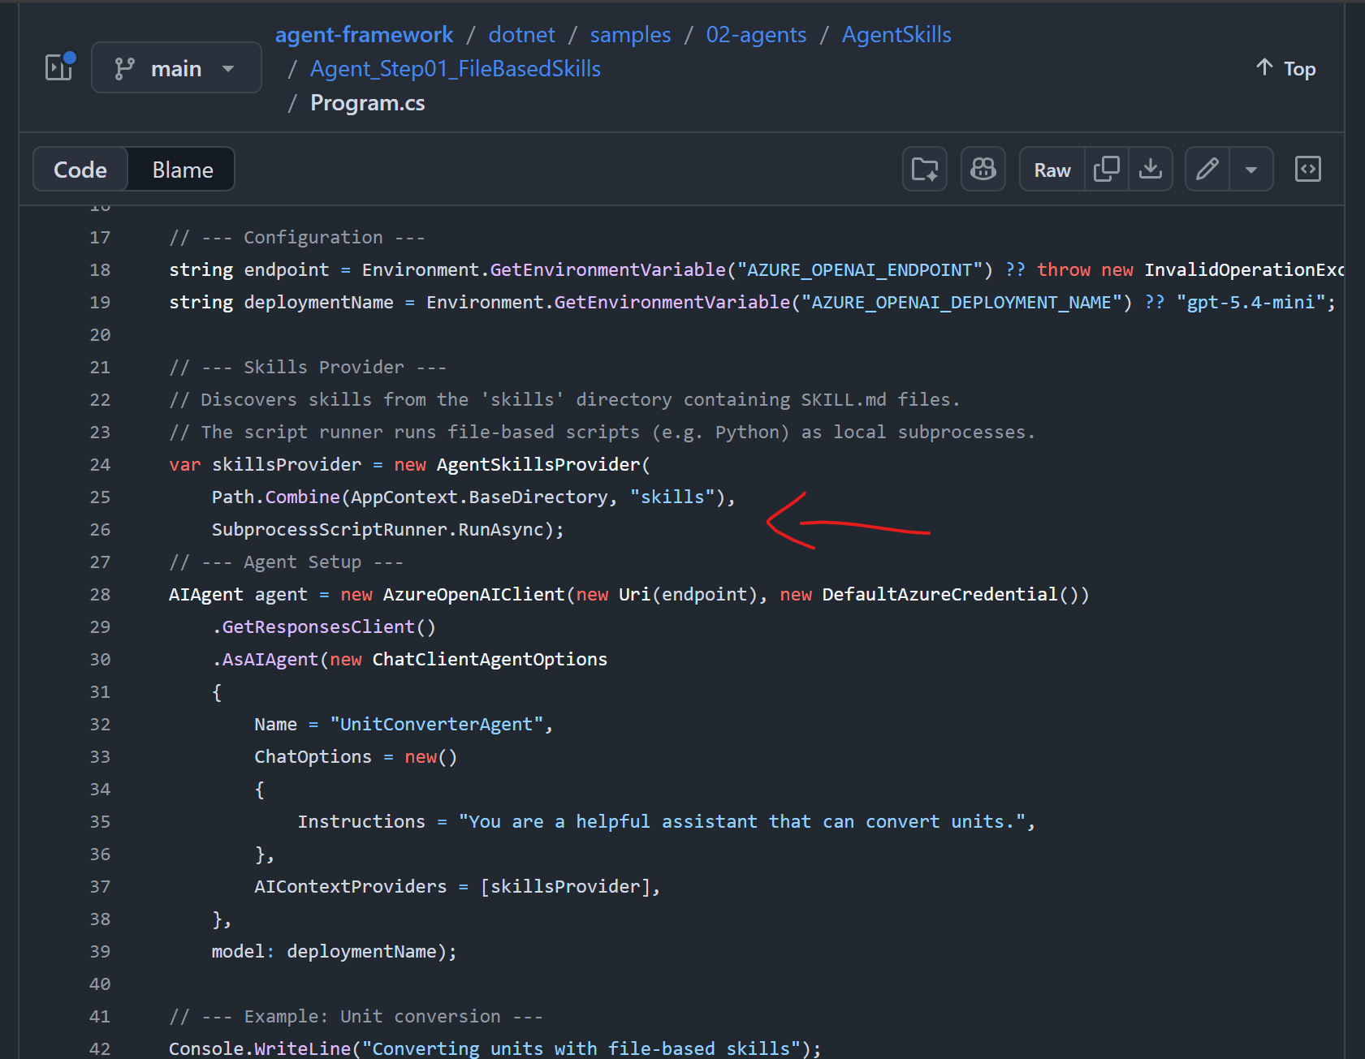Viewport: 1365px width, 1059px height.
Task: Click the "skills" string on line 25
Action: point(672,497)
